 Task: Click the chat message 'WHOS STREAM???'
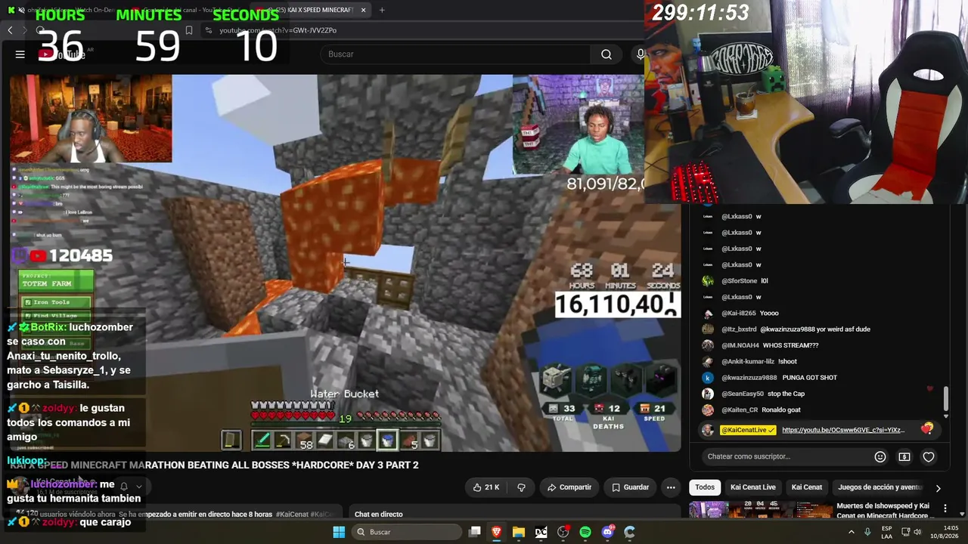(x=790, y=345)
